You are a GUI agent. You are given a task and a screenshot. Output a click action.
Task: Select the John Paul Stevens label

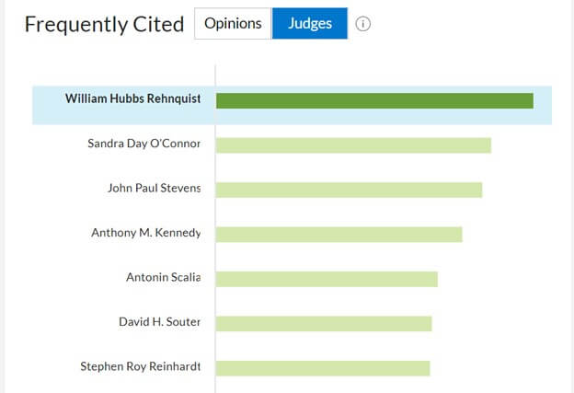click(x=154, y=189)
